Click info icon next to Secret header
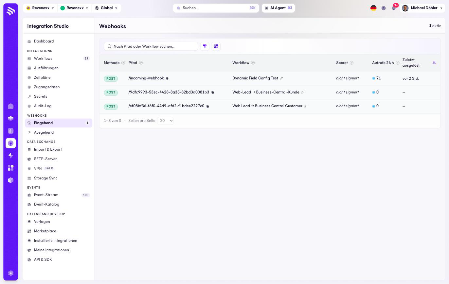Screen dimensions: 449x284 [351, 63]
